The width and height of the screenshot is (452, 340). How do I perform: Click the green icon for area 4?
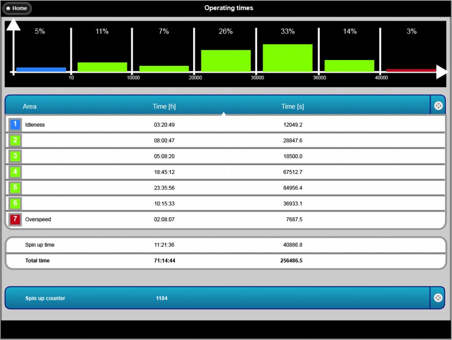pyautogui.click(x=15, y=172)
